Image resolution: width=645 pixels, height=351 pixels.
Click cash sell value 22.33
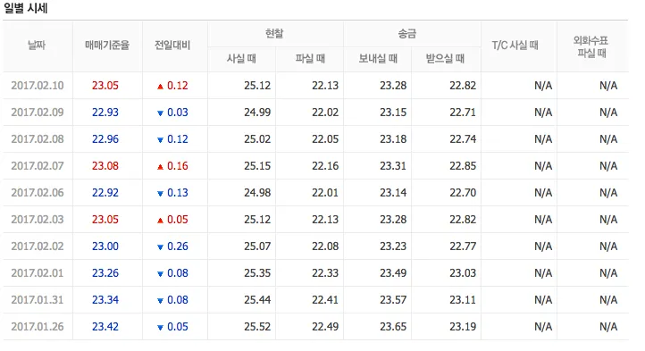[325, 272]
